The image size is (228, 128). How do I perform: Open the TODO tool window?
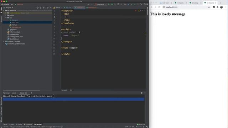tap(19, 124)
